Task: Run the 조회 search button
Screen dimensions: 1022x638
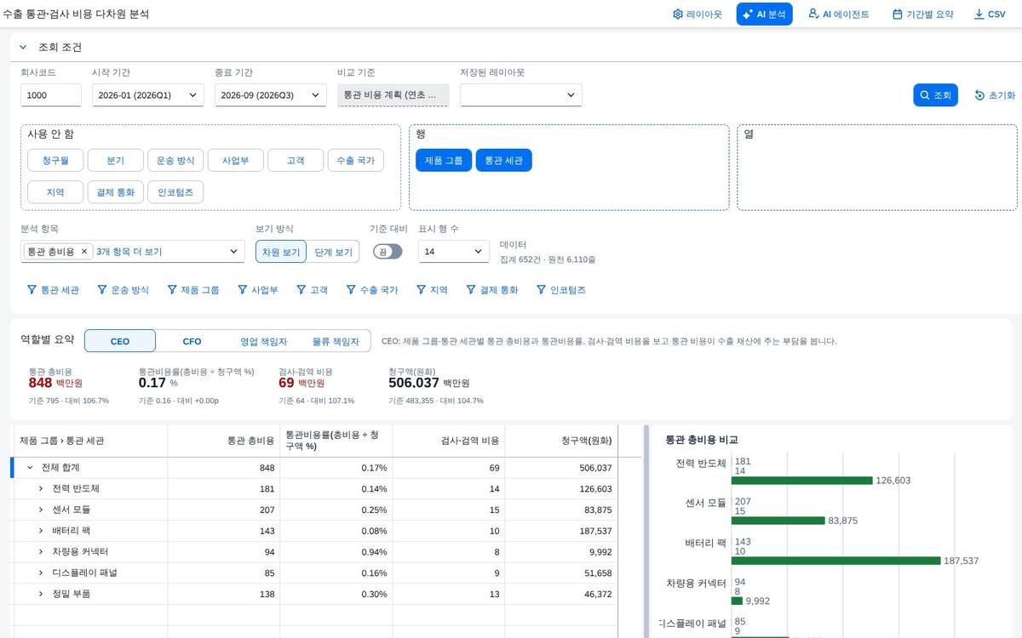Action: 935,95
